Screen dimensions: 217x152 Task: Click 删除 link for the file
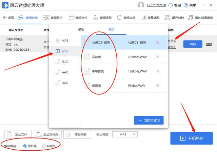209,44
